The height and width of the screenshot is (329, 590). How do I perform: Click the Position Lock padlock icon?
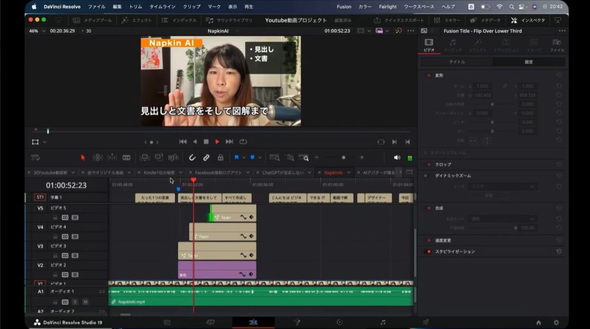point(220,157)
